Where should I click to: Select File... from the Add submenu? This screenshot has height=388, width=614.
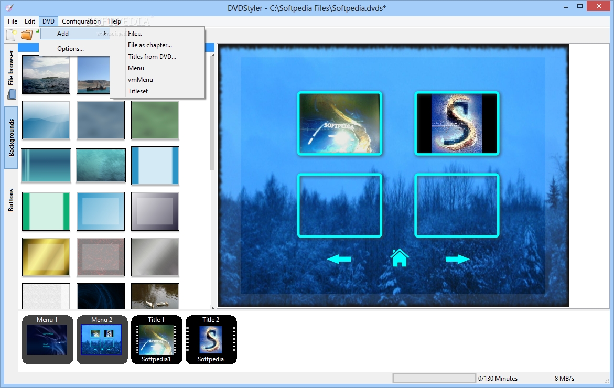tap(157, 34)
